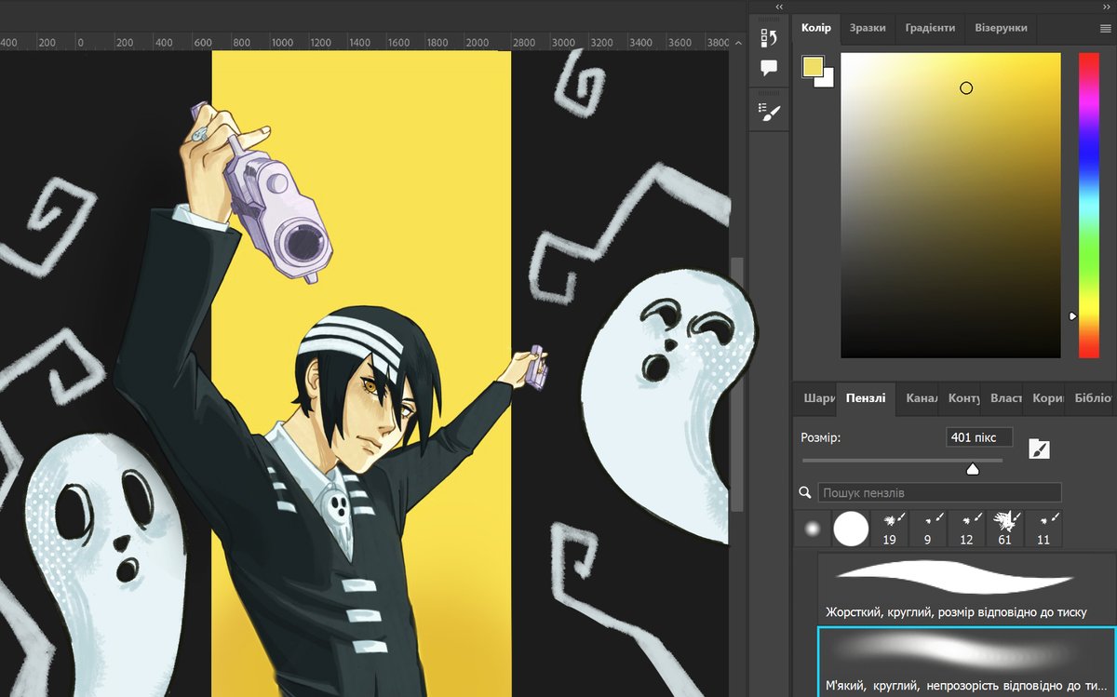
Task: Switch to the Градієнти tab
Action: [930, 28]
